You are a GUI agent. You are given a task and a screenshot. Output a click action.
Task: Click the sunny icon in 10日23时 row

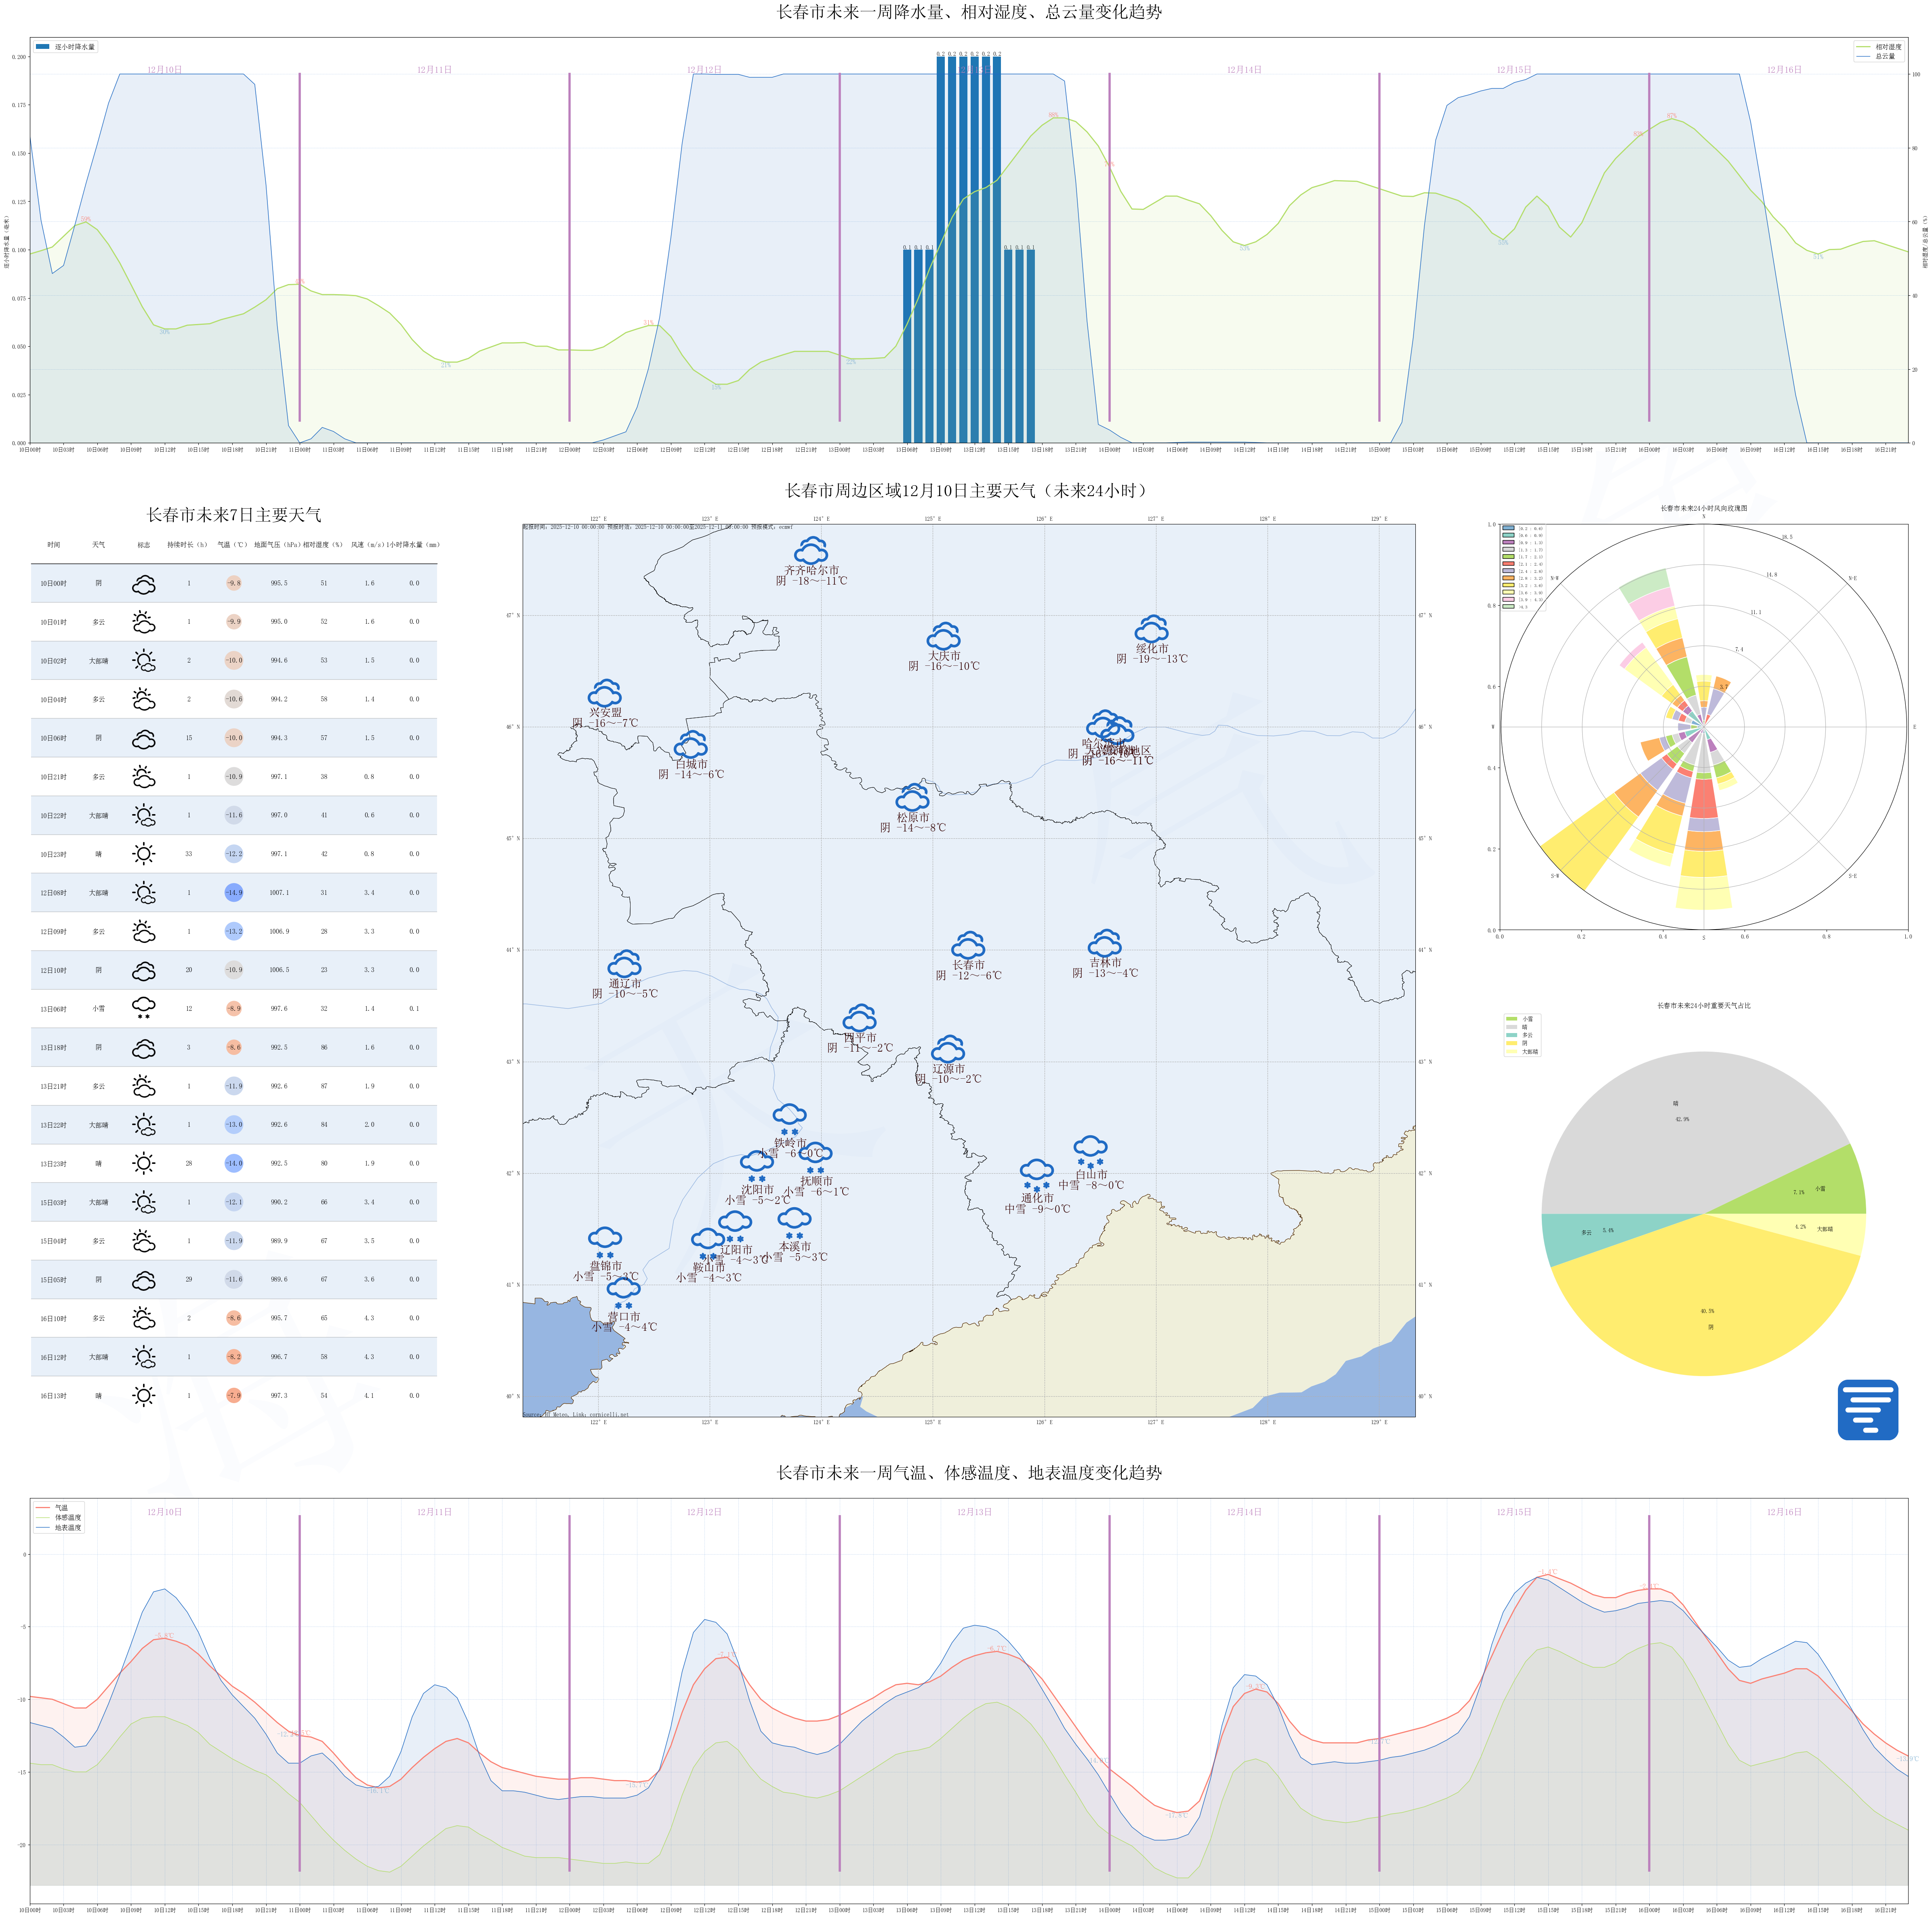(x=143, y=854)
